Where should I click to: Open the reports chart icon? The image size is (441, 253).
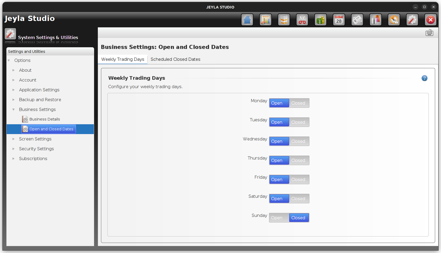pyautogui.click(x=266, y=20)
